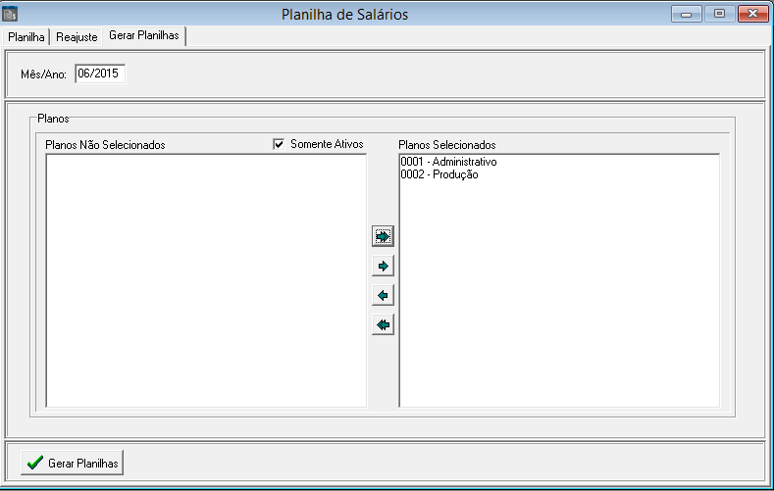
Task: Click empty area of Planos Selecionados list
Action: click(559, 294)
